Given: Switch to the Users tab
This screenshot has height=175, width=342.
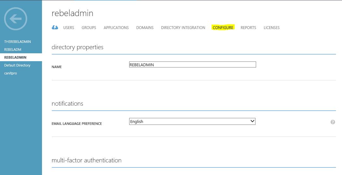Looking at the screenshot, I should coord(69,28).
